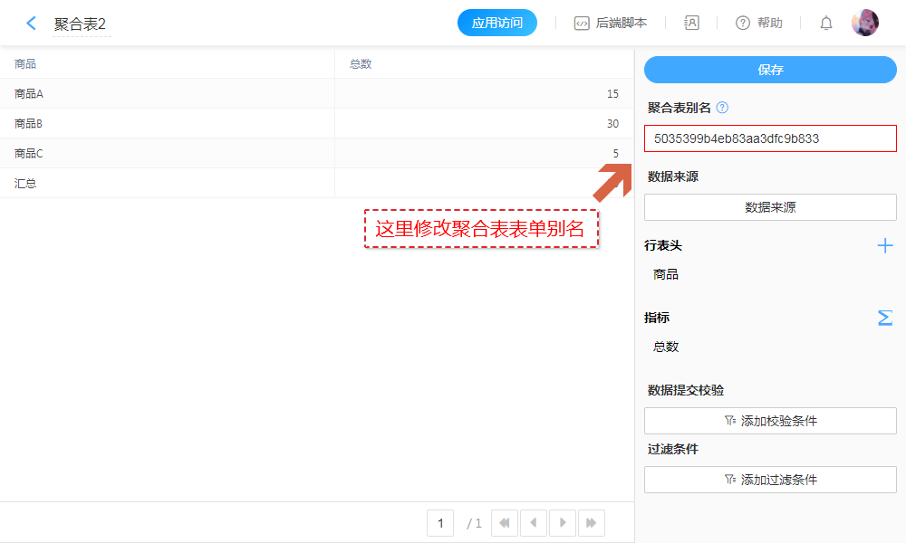Click the help icon beside 聚合表别名
The width and height of the screenshot is (906, 543).
(x=722, y=108)
